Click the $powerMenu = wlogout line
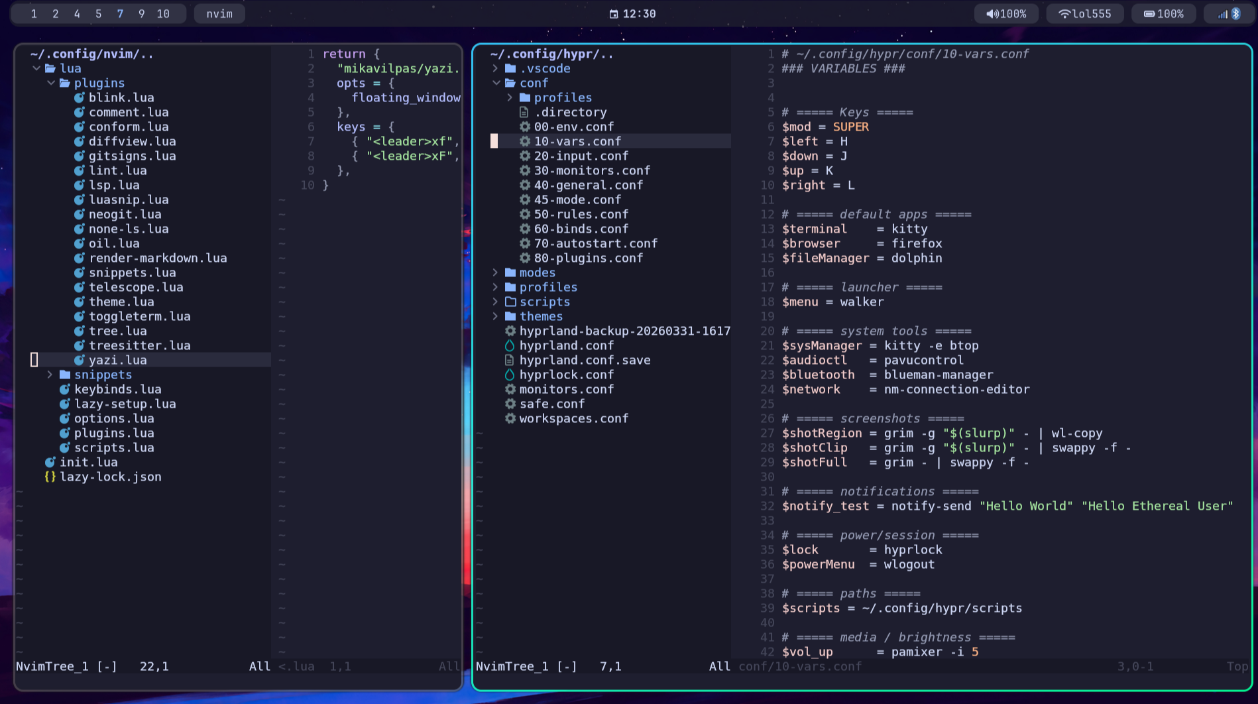This screenshot has height=704, width=1258. [858, 564]
